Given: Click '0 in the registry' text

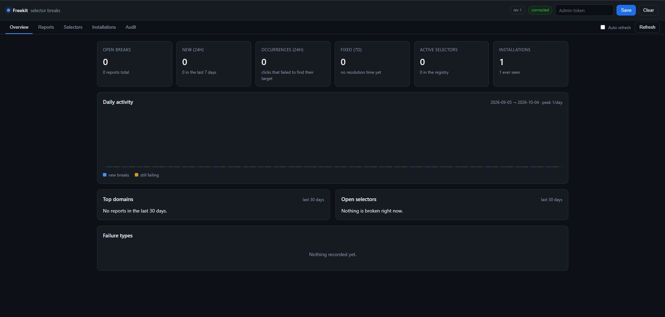Looking at the screenshot, I should 434,72.
